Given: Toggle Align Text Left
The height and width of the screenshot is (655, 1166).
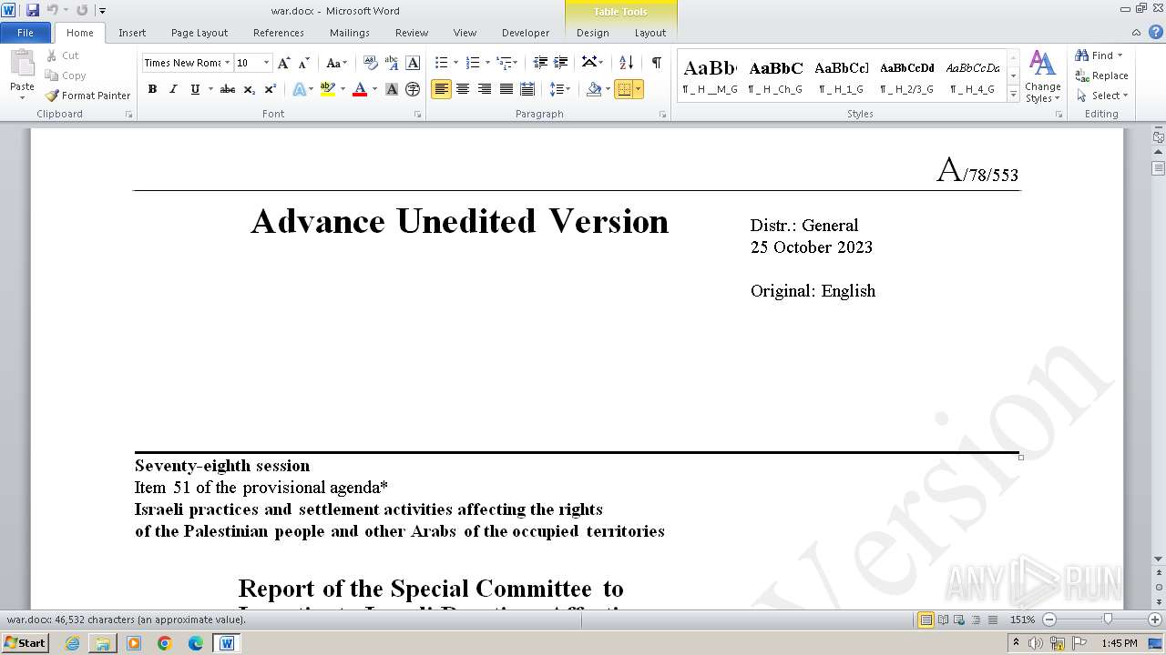Looking at the screenshot, I should [441, 89].
